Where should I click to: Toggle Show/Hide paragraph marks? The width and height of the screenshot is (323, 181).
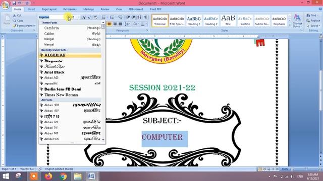(146, 17)
